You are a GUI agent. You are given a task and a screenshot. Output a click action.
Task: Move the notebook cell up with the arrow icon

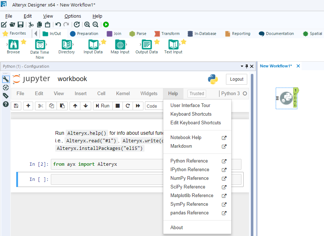point(75,106)
